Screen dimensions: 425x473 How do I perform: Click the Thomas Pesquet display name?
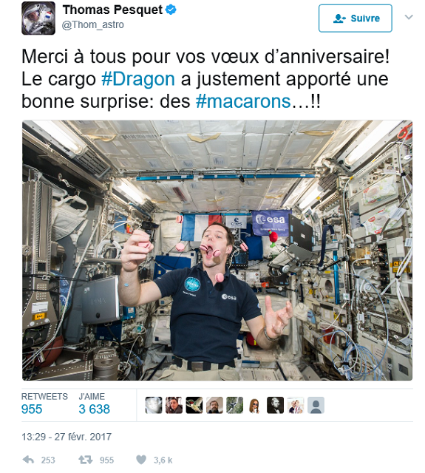tap(112, 10)
